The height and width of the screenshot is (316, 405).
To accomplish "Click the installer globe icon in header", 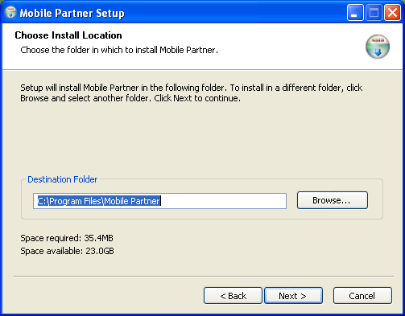I will click(378, 47).
